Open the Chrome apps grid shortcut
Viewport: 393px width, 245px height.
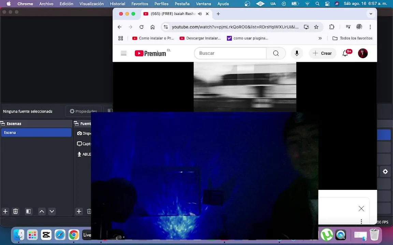pyautogui.click(x=120, y=38)
